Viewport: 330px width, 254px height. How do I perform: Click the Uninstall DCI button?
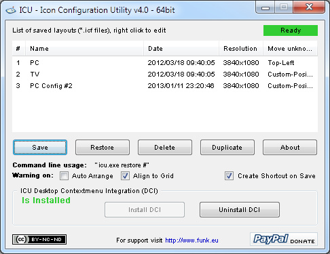[240, 210]
